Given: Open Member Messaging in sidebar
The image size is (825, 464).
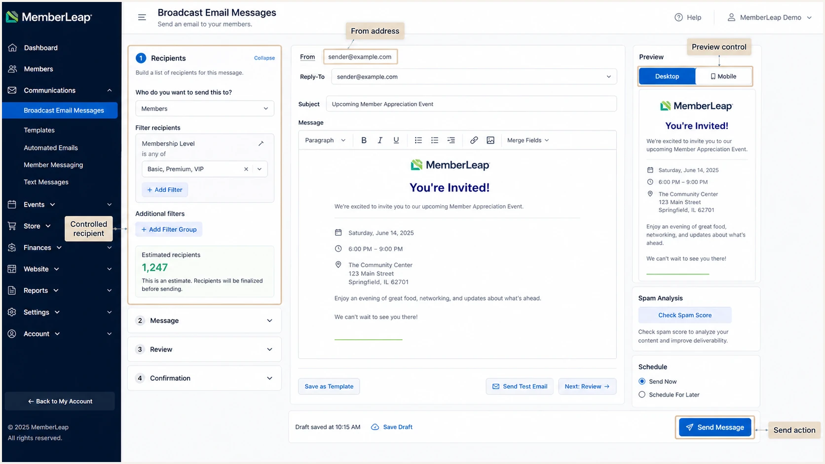Looking at the screenshot, I should coord(53,165).
